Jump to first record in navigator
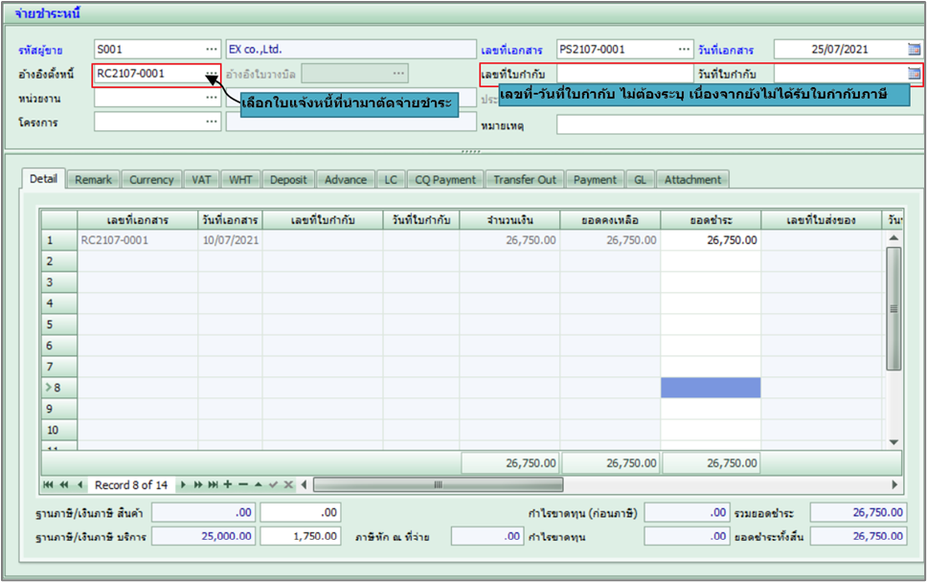The height and width of the screenshot is (582, 927). click(x=49, y=484)
